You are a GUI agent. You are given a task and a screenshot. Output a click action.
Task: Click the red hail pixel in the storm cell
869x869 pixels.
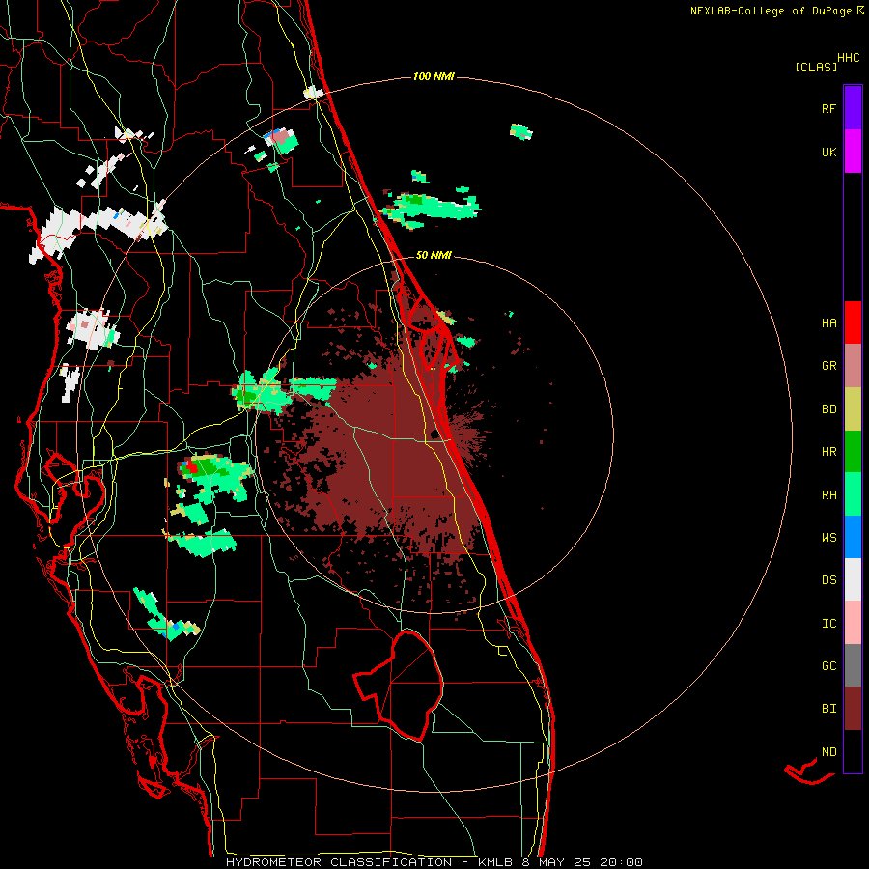192,467
